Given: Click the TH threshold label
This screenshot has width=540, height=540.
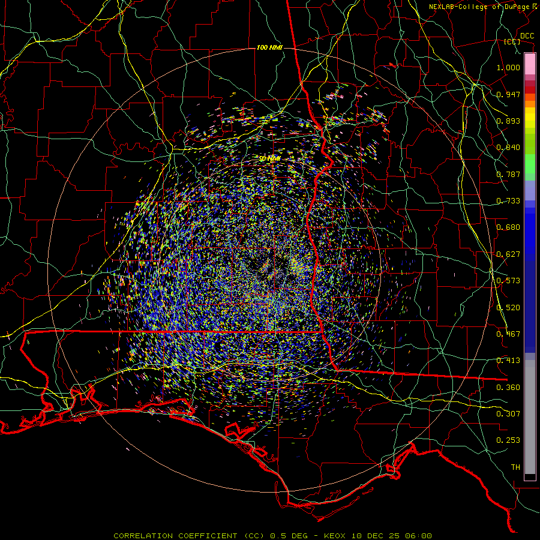Looking at the screenshot, I should (515, 467).
